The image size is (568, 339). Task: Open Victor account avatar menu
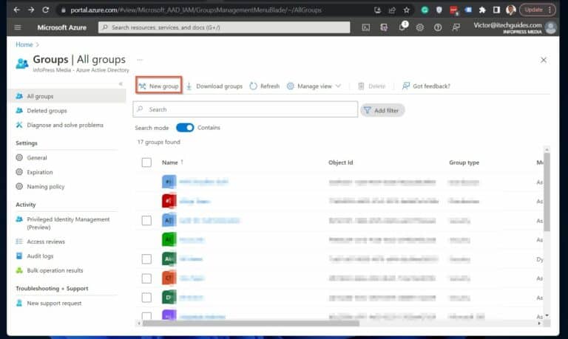551,27
